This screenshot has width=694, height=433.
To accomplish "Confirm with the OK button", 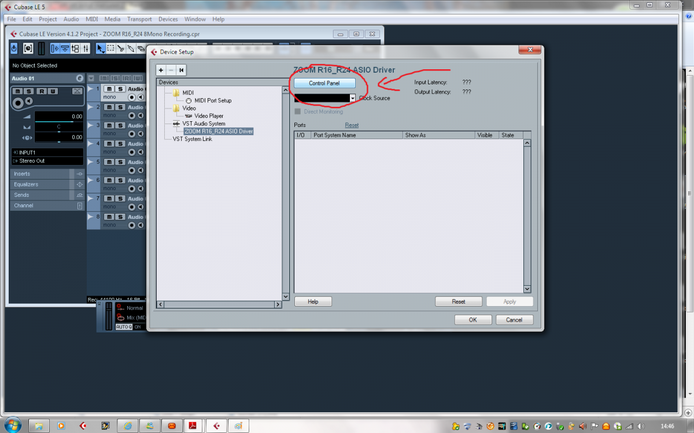I will point(473,320).
